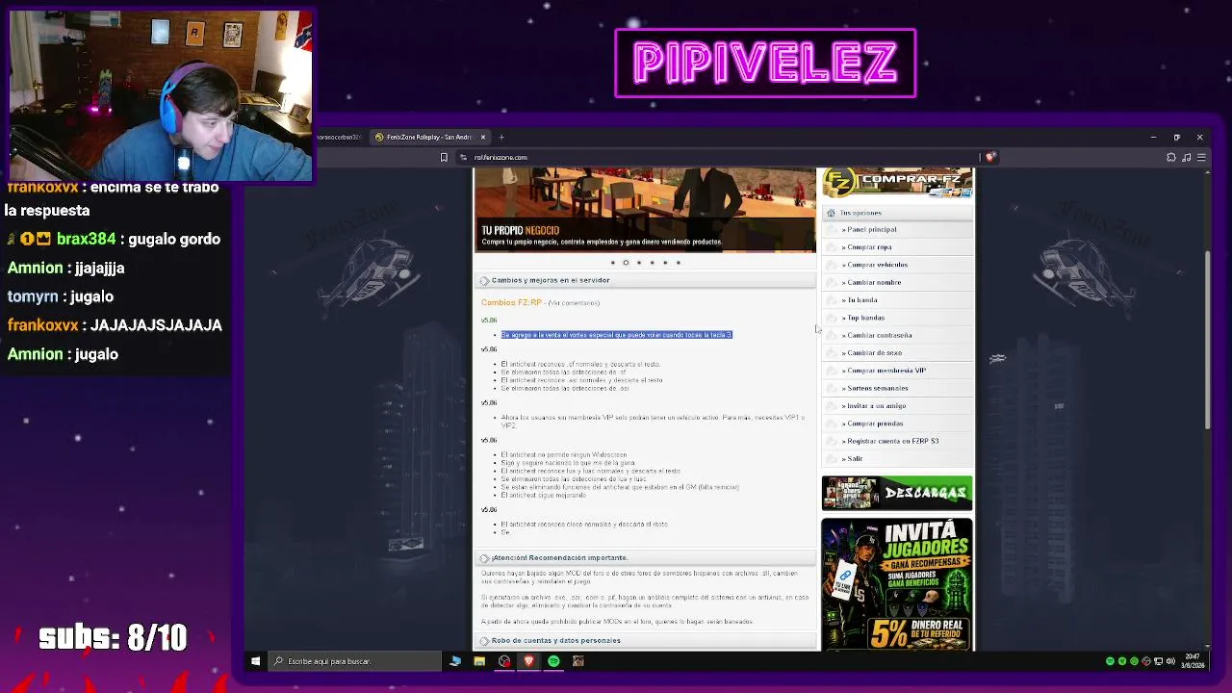
Task: Open the Cambios FZ:RP link
Action: click(x=512, y=303)
